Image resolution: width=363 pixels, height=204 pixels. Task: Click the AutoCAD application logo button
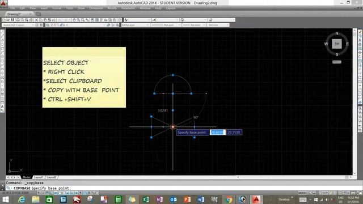click(x=3, y=3)
